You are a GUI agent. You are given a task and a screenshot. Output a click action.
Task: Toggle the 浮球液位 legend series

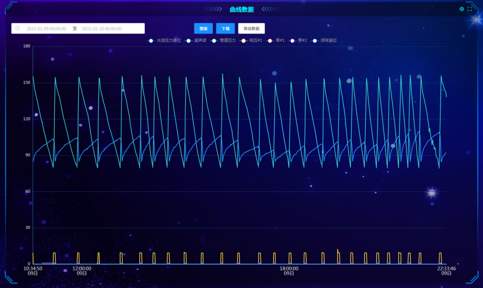[324, 40]
